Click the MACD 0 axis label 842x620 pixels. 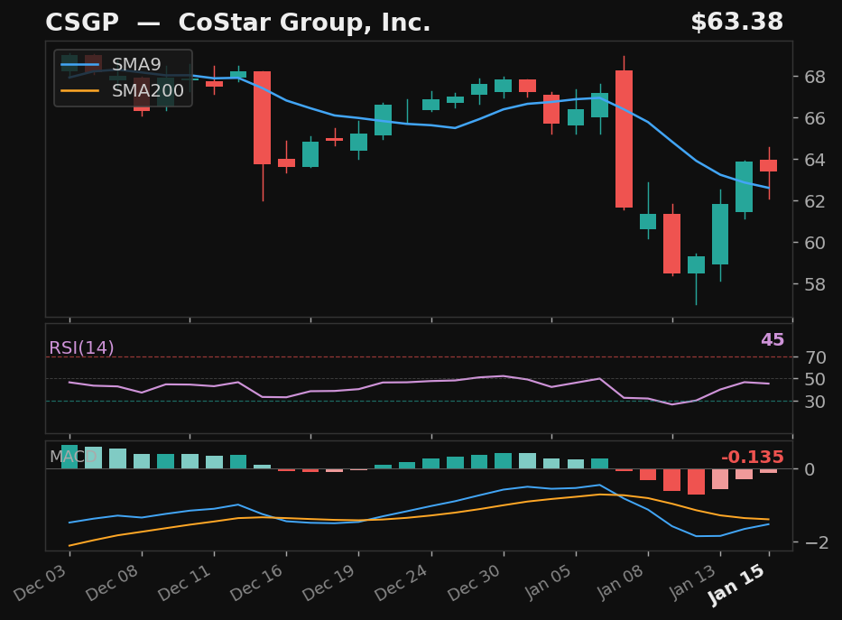tap(810, 469)
